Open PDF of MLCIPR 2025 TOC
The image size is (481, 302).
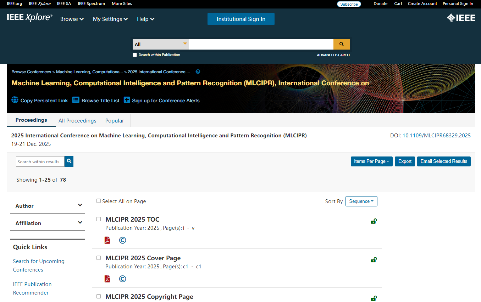coord(107,240)
